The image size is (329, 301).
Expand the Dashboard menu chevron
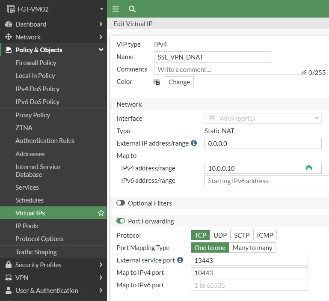tap(101, 24)
